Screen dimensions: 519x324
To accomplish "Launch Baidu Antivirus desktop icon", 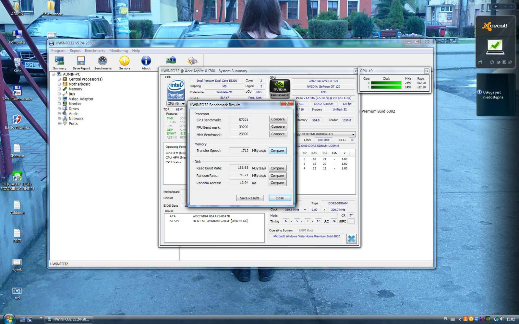I will click(17, 121).
